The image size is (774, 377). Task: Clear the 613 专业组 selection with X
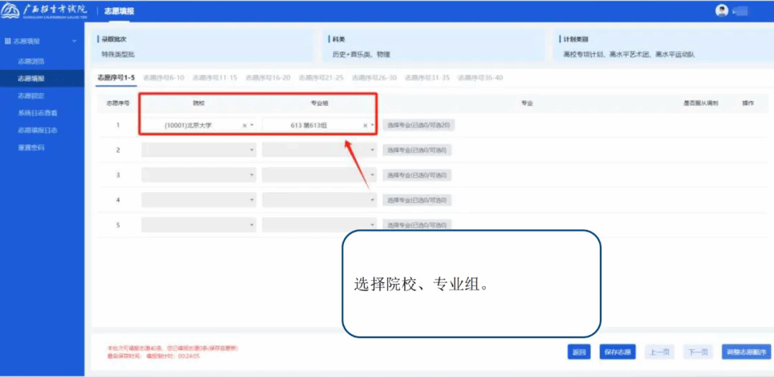[365, 125]
